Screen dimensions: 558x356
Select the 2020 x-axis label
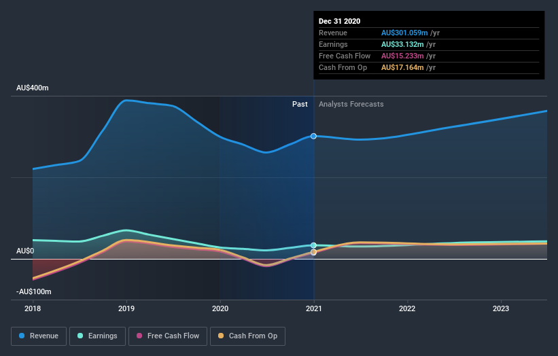coord(220,308)
